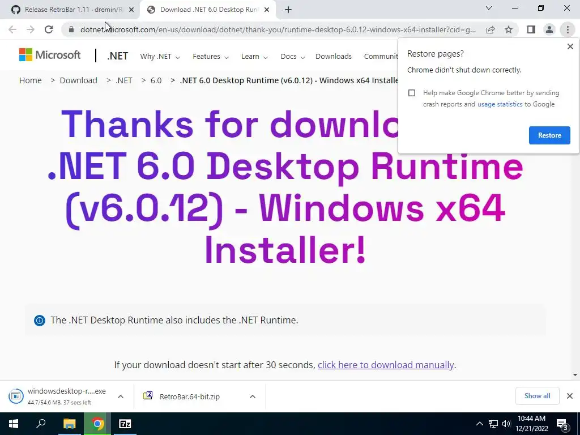Bookmark this tab with the star icon

pos(509,29)
